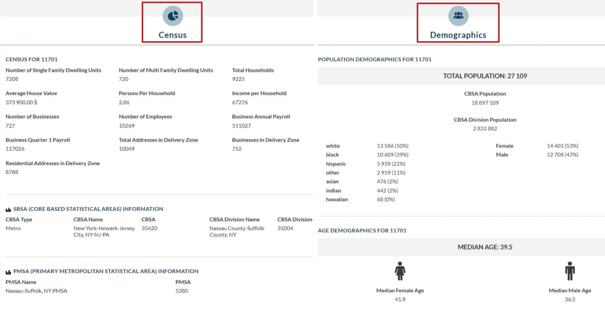Open the Demographics tab label
The image size is (605, 309).
point(458,35)
